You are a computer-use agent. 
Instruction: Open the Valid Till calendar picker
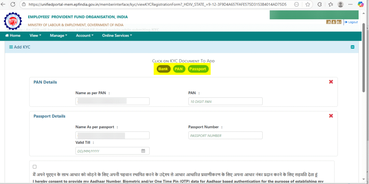(x=143, y=151)
